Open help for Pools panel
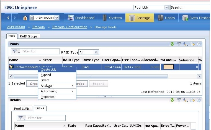 199,44
